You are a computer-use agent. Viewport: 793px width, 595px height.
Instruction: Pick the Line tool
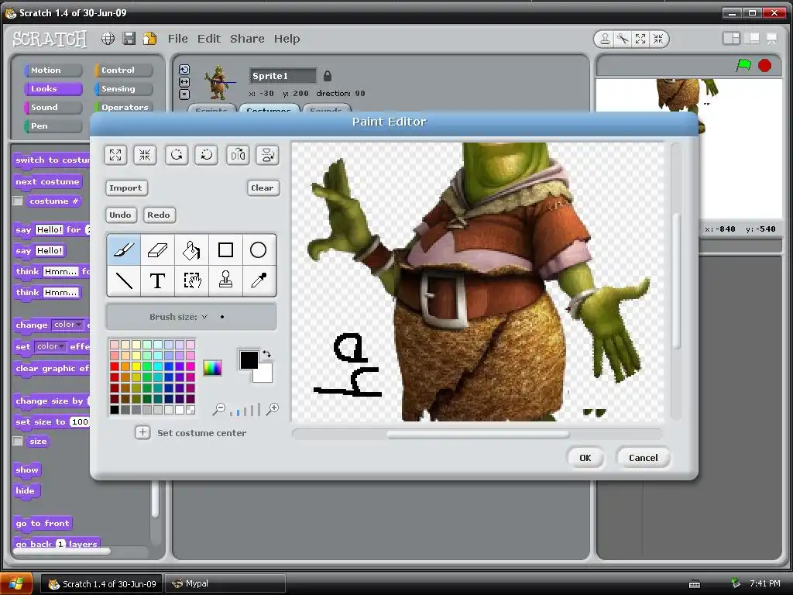coord(124,280)
